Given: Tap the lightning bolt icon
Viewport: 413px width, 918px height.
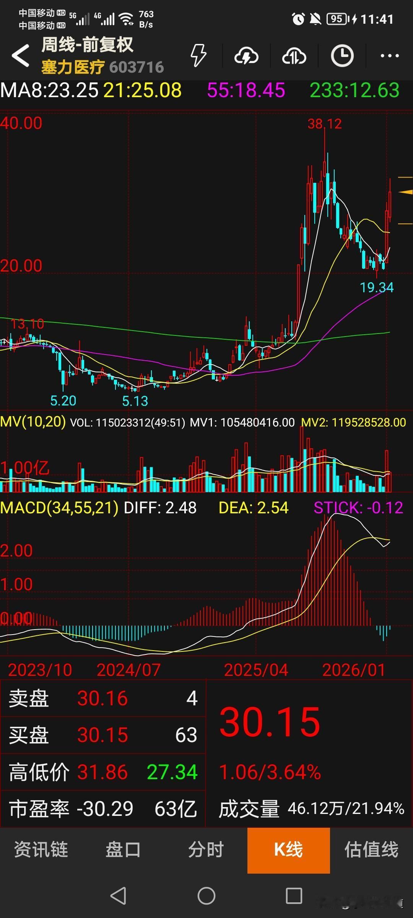Looking at the screenshot, I should (198, 56).
